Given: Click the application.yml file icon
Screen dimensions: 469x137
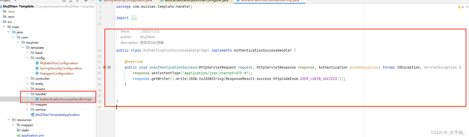Looking at the screenshot, I should coord(19,135).
